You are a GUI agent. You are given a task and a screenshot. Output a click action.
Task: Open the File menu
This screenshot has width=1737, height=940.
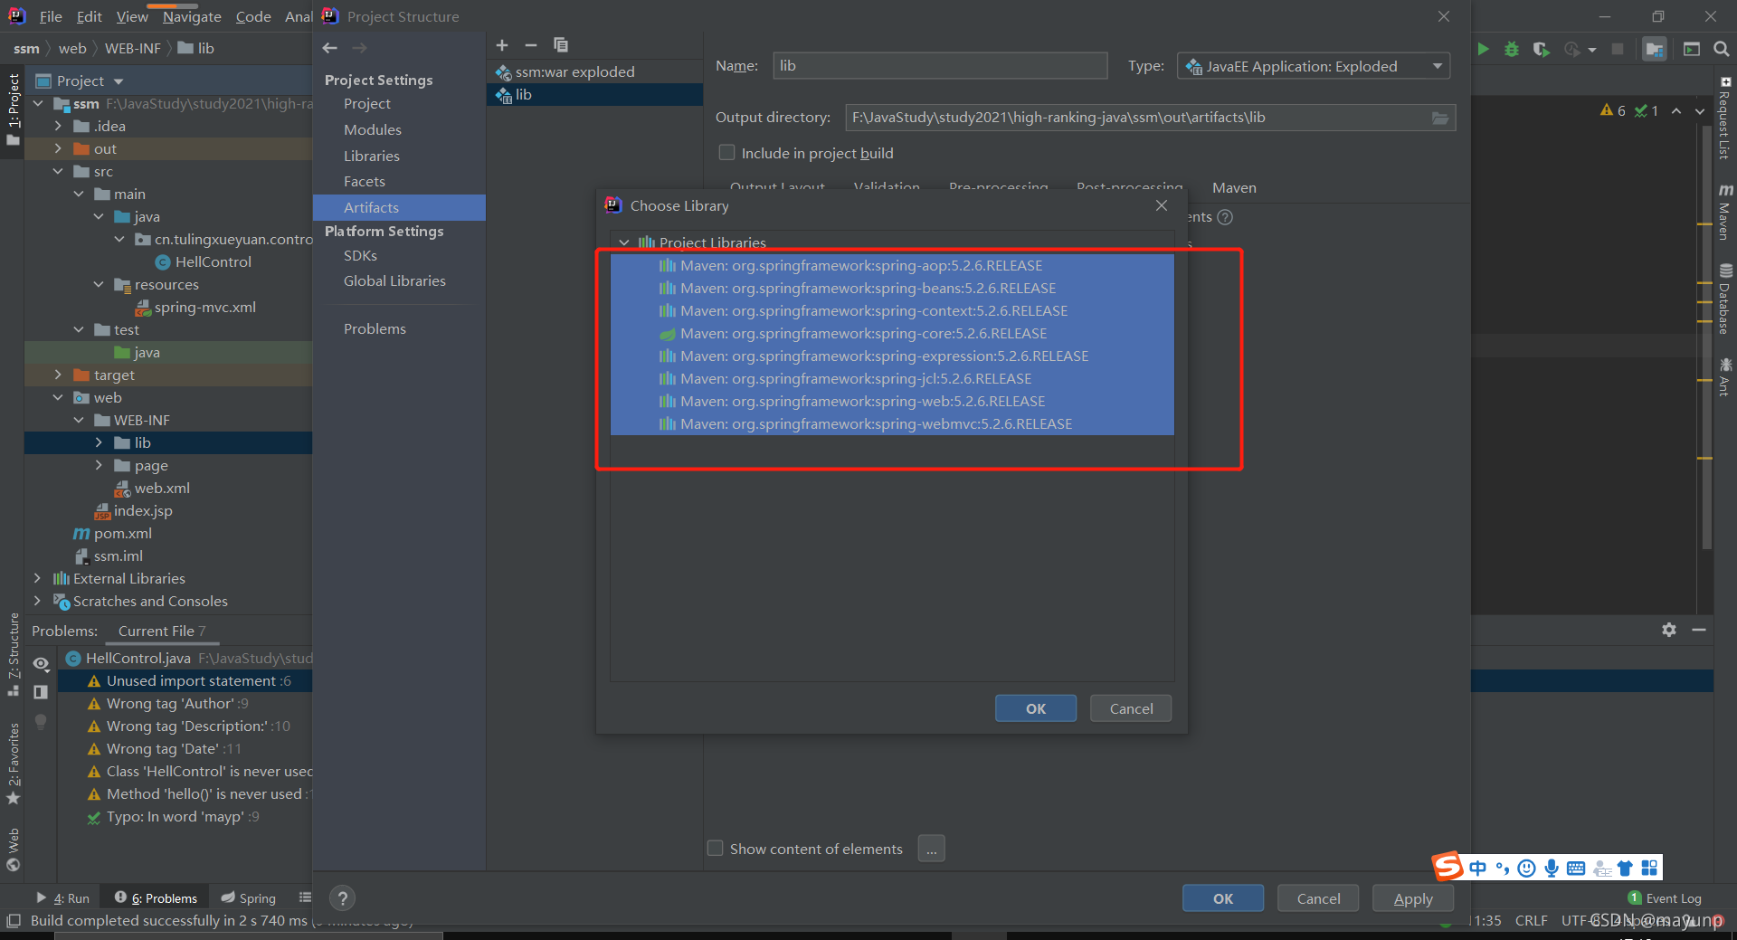click(51, 16)
